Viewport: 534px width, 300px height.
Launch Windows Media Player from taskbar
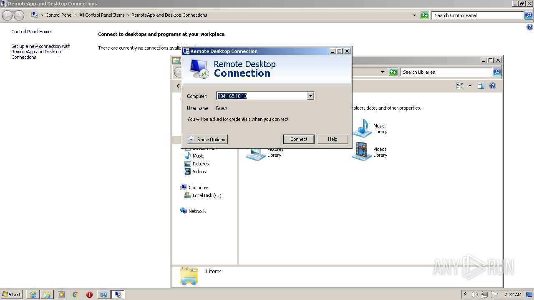point(61,295)
